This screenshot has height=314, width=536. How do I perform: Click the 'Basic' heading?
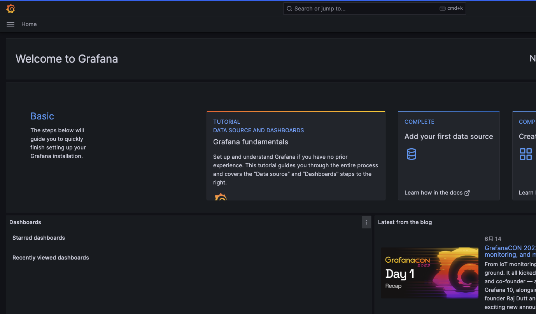[x=42, y=116]
